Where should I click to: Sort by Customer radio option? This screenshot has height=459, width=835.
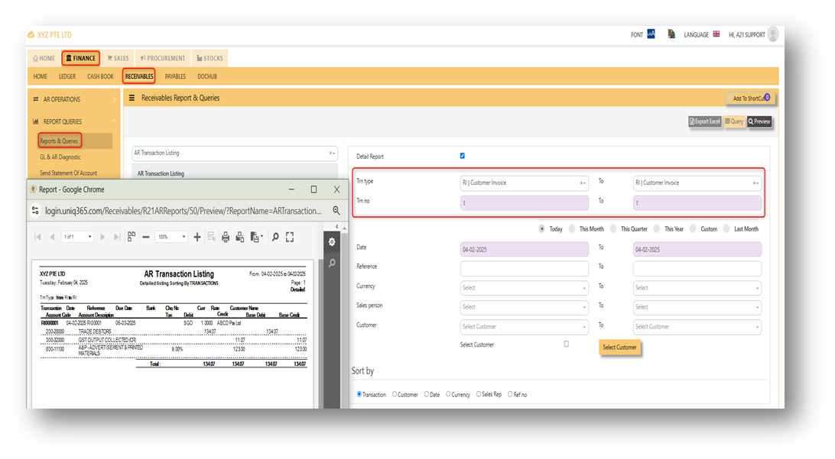395,394
